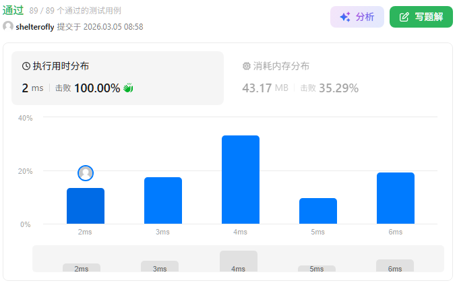Switch to the 消耗内存分布 memory panel
Viewport: 457px width, 285px height.
click(x=280, y=66)
